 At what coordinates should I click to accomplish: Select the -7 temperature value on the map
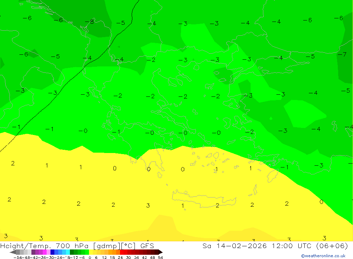coord(342,54)
